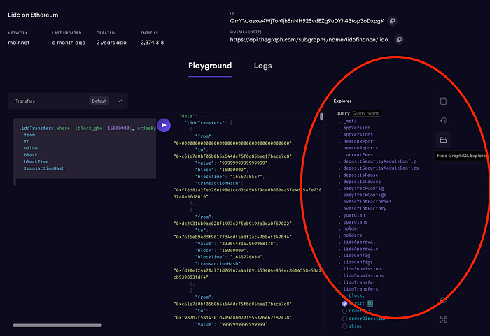Viewport: 490px width, 336px height.
Task: Click the Query Name input field
Action: coord(366,113)
